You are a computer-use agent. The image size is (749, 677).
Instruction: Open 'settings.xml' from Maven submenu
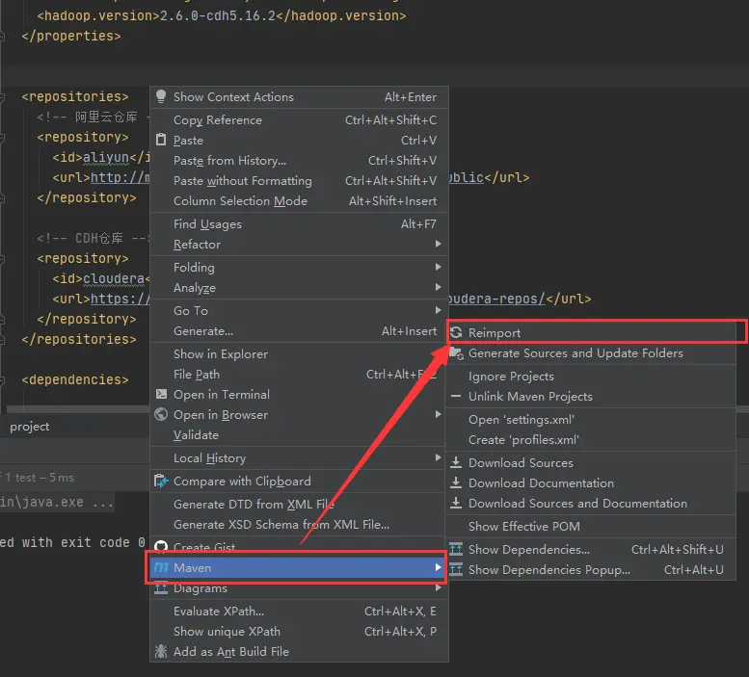click(x=591, y=419)
